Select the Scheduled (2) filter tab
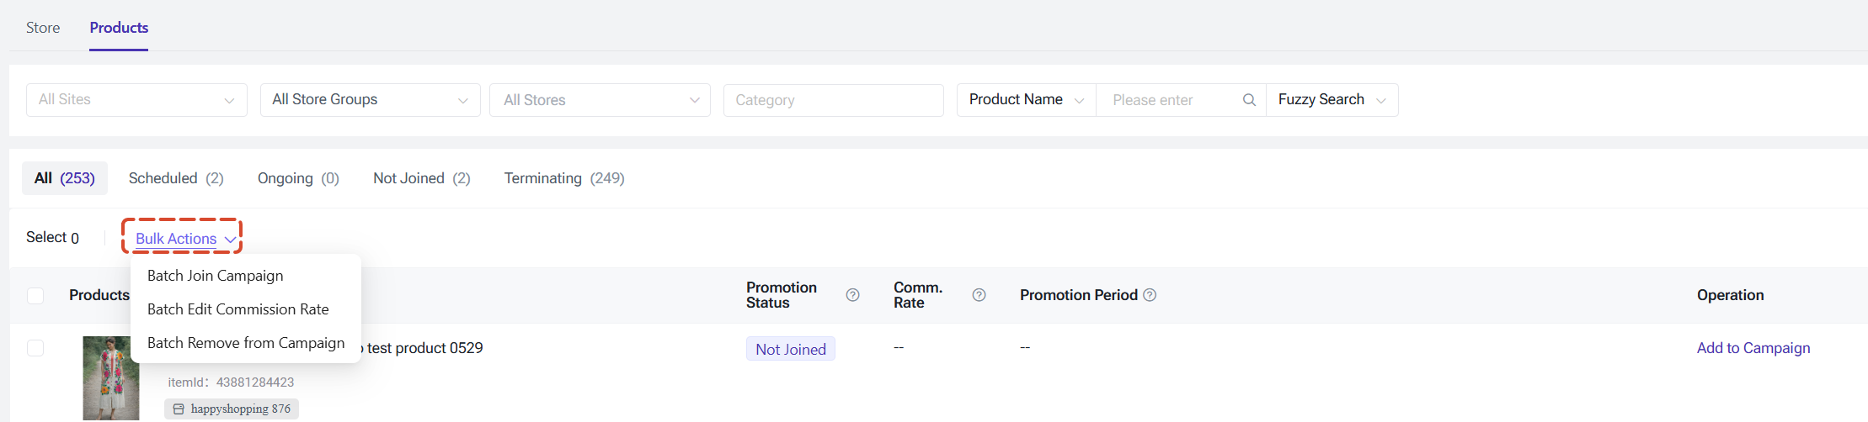Viewport: 1868px width, 422px height. [176, 178]
